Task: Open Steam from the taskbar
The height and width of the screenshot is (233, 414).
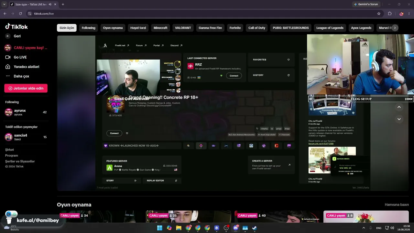Action: [x=255, y=228]
